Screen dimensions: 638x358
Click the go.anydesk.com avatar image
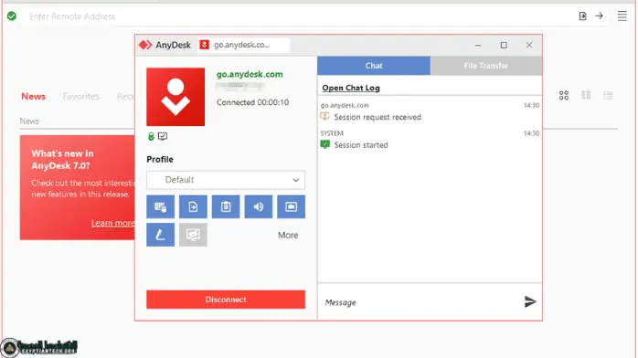[x=175, y=97]
